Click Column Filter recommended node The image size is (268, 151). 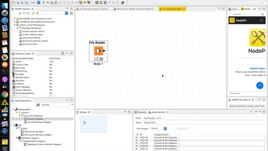(x=22, y=65)
